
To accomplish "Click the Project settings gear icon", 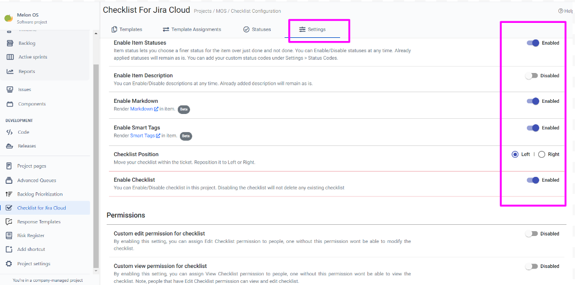I will pos(9,264).
